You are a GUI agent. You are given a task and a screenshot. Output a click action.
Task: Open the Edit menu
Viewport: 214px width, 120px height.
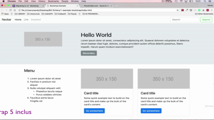coord(26,1)
